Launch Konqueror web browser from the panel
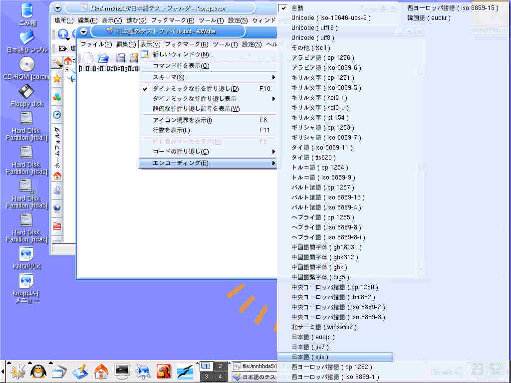Viewport: 511px width, 383px height. pos(143,371)
